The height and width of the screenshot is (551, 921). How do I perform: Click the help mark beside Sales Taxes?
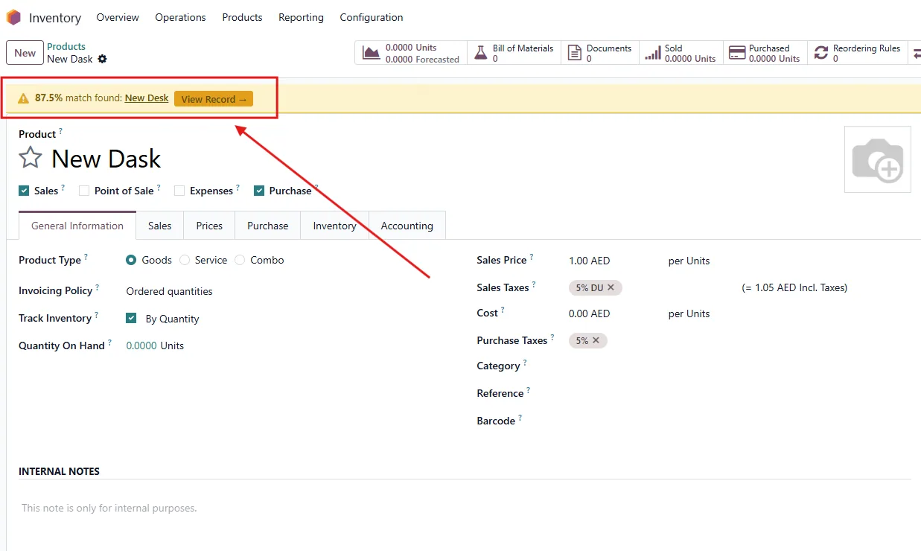pyautogui.click(x=534, y=284)
